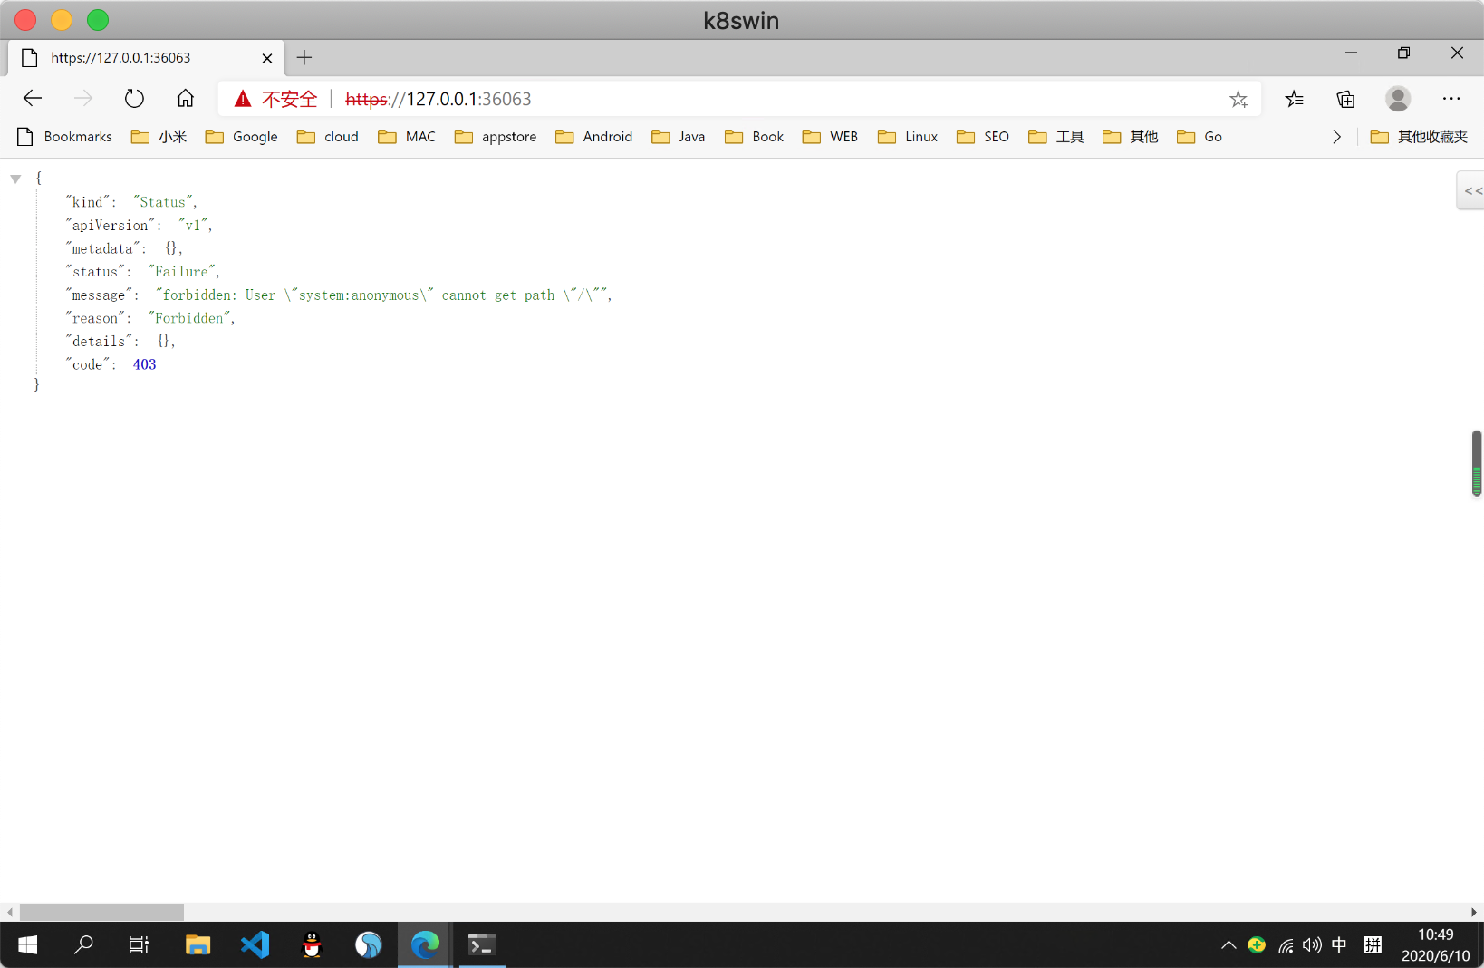Screen dimensions: 1484x968
Task: Click the forward navigation arrow
Action: click(x=83, y=99)
